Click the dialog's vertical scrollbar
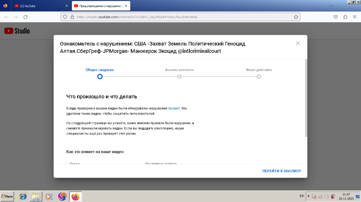 click(306, 98)
